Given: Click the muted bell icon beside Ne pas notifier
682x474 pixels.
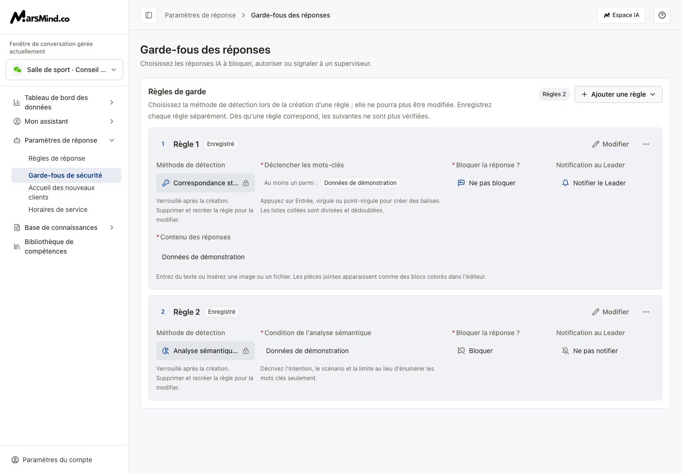Looking at the screenshot, I should point(565,351).
